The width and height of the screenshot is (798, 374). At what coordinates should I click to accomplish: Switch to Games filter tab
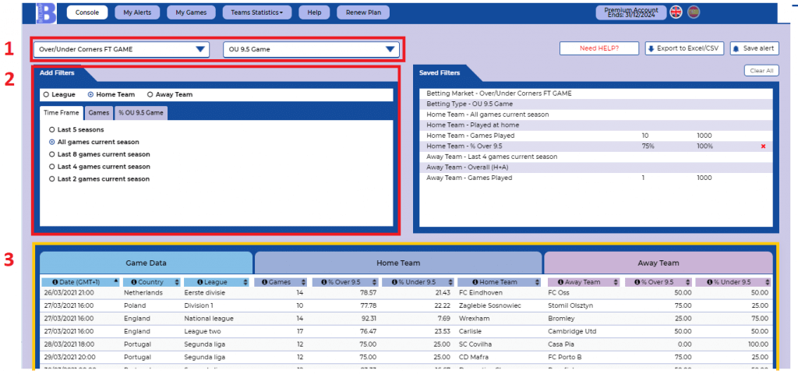click(x=99, y=114)
